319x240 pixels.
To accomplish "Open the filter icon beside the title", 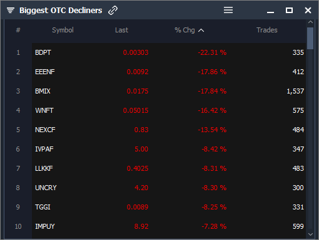I will pyautogui.click(x=11, y=10).
